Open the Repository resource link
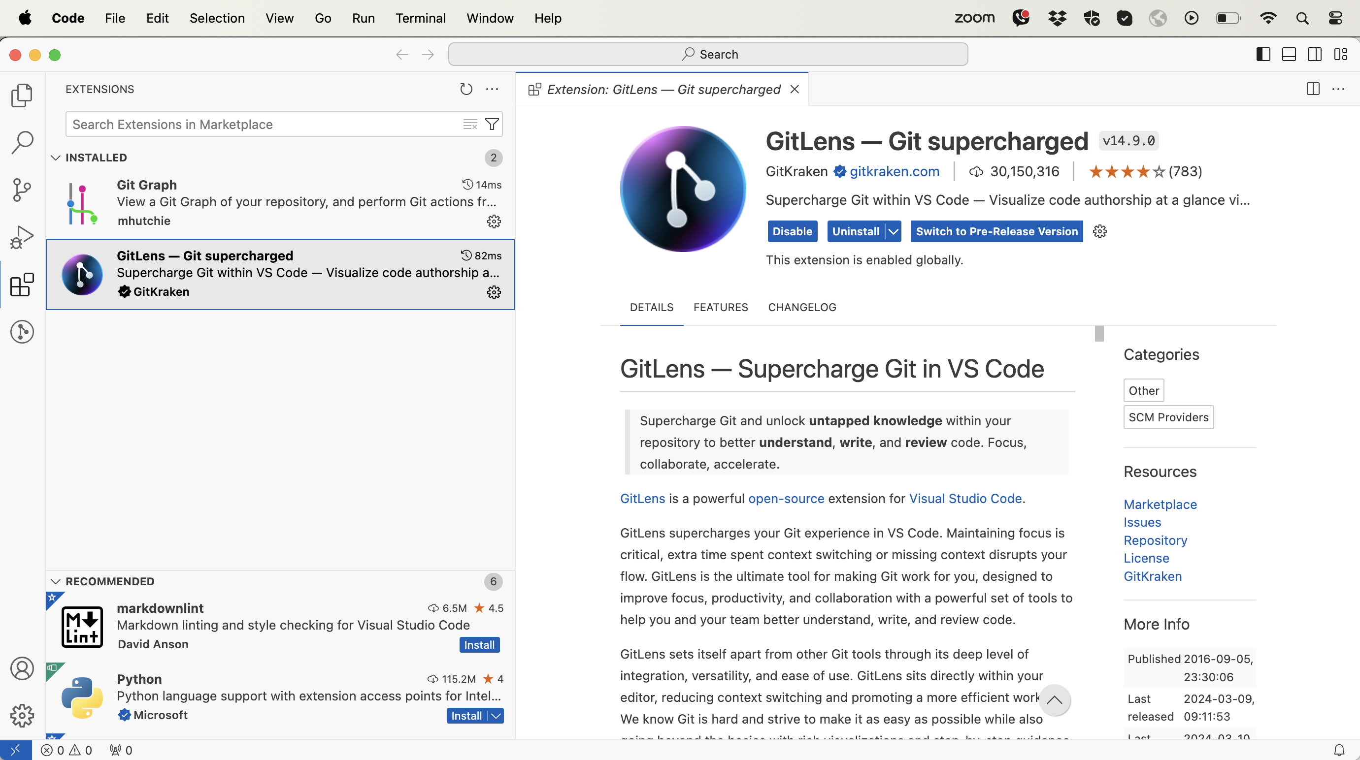 coord(1155,540)
